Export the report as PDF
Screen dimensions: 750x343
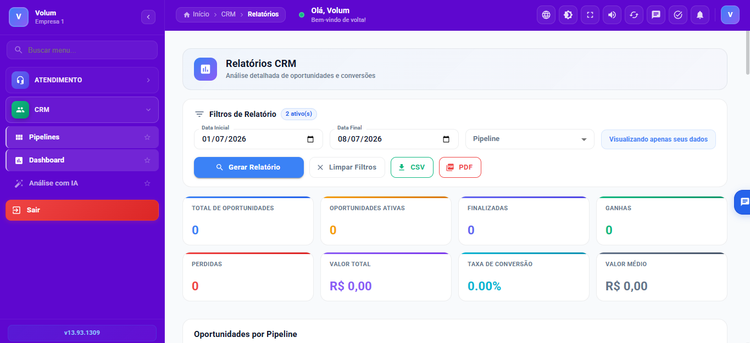tap(460, 167)
